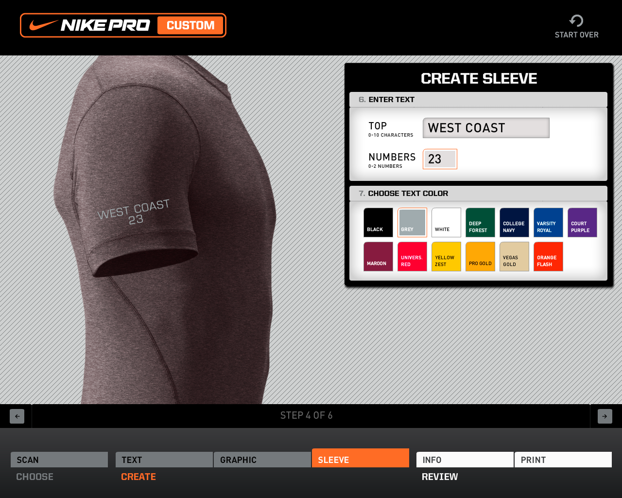Select the SLEEVE tab
622x498 pixels.
tap(360, 459)
